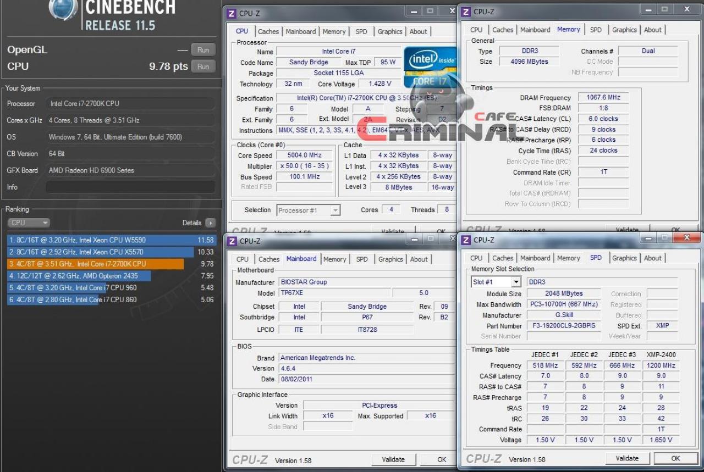The height and width of the screenshot is (472, 704).
Task: Open the SPD tab in the processor CPU-Z window
Action: 361,32
